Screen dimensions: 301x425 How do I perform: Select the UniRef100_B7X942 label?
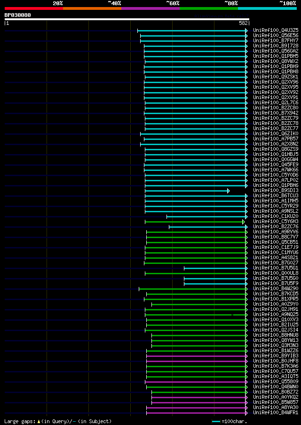(x=276, y=113)
